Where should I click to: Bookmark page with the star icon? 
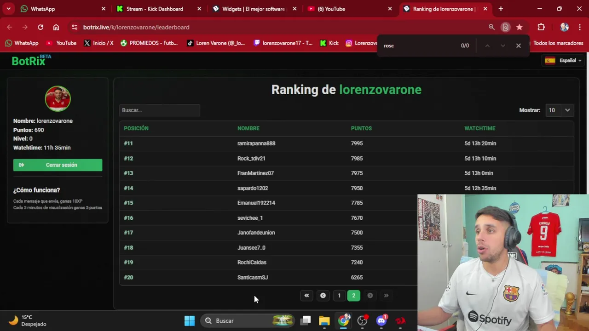519,27
